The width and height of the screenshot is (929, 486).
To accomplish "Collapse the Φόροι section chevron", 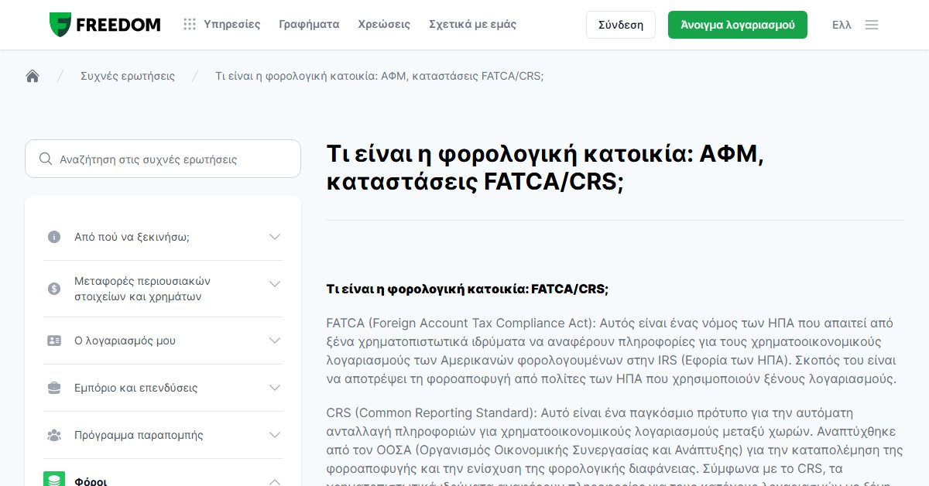I will click(275, 481).
